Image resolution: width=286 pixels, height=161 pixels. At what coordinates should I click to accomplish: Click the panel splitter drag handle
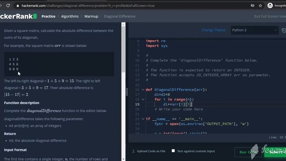(127, 92)
